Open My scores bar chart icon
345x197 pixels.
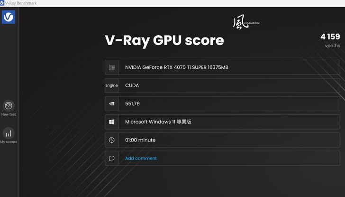click(x=9, y=133)
